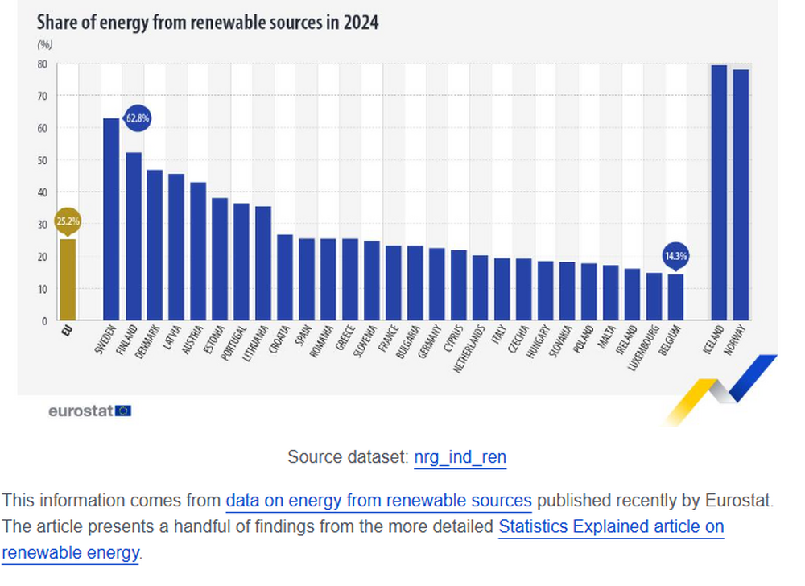Select the BELGIUM bar
Screen dimensions: 805x586
(675, 298)
